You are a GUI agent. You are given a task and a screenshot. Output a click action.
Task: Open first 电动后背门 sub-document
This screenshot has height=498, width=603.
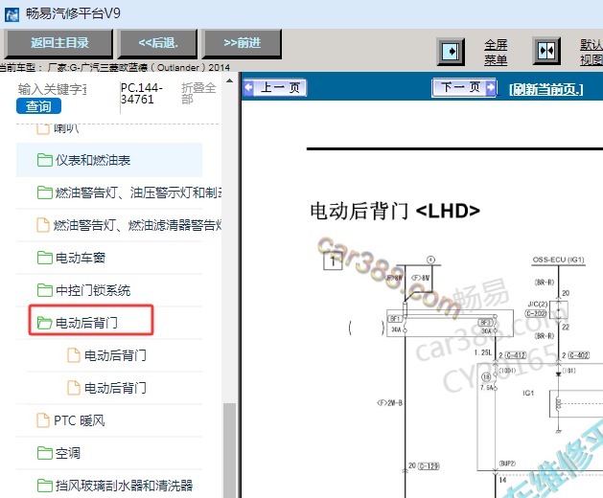click(114, 355)
